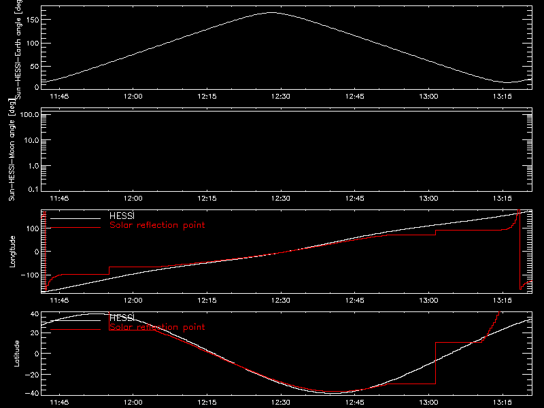Viewport: 544px width, 408px height.
Task: Click 12:00 tick label under Earth angle plot
Action: (x=133, y=96)
